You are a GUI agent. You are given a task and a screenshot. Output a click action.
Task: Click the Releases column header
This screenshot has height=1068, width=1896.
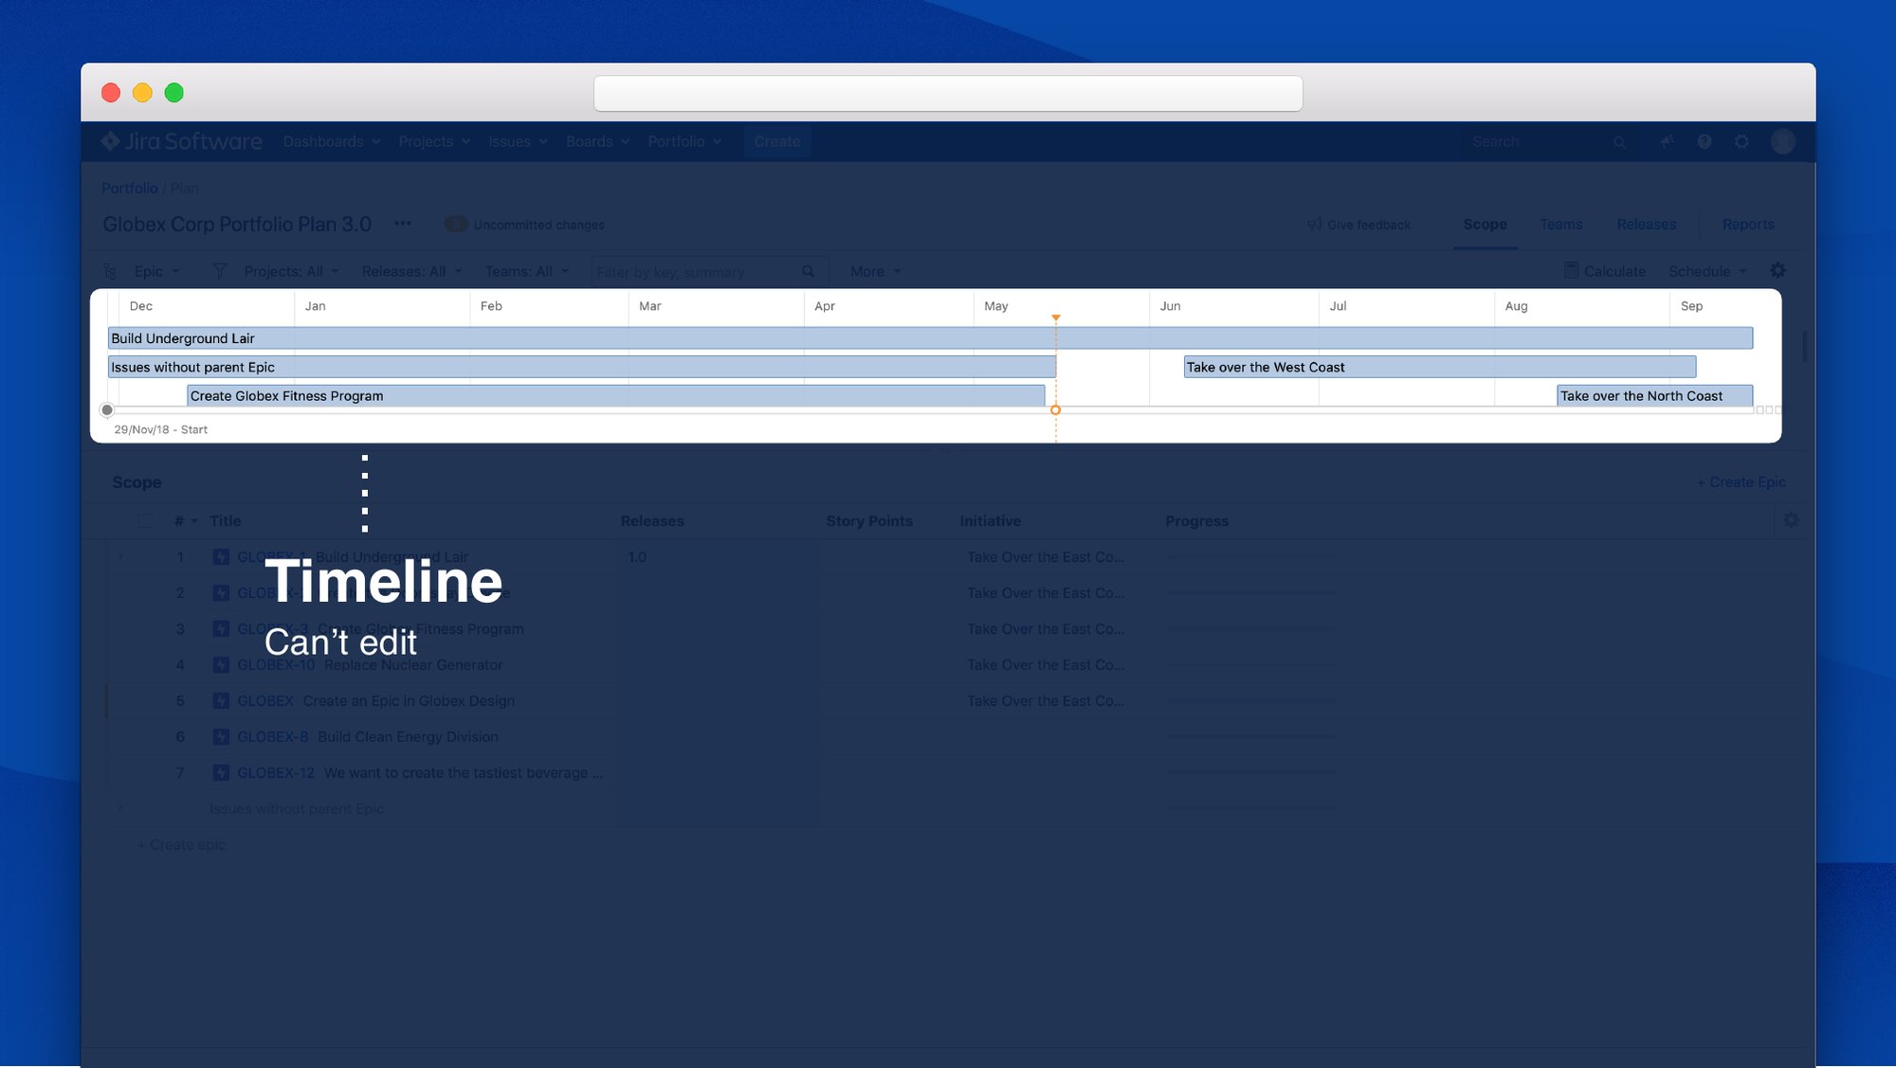pos(652,521)
